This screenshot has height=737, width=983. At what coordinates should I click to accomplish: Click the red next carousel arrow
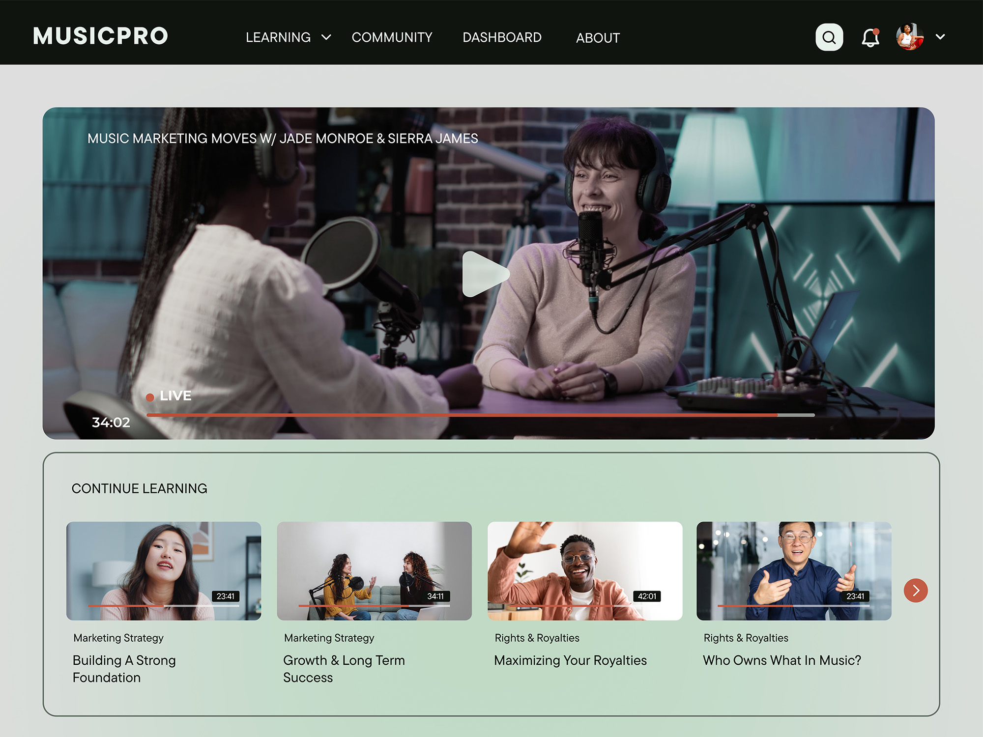click(915, 590)
